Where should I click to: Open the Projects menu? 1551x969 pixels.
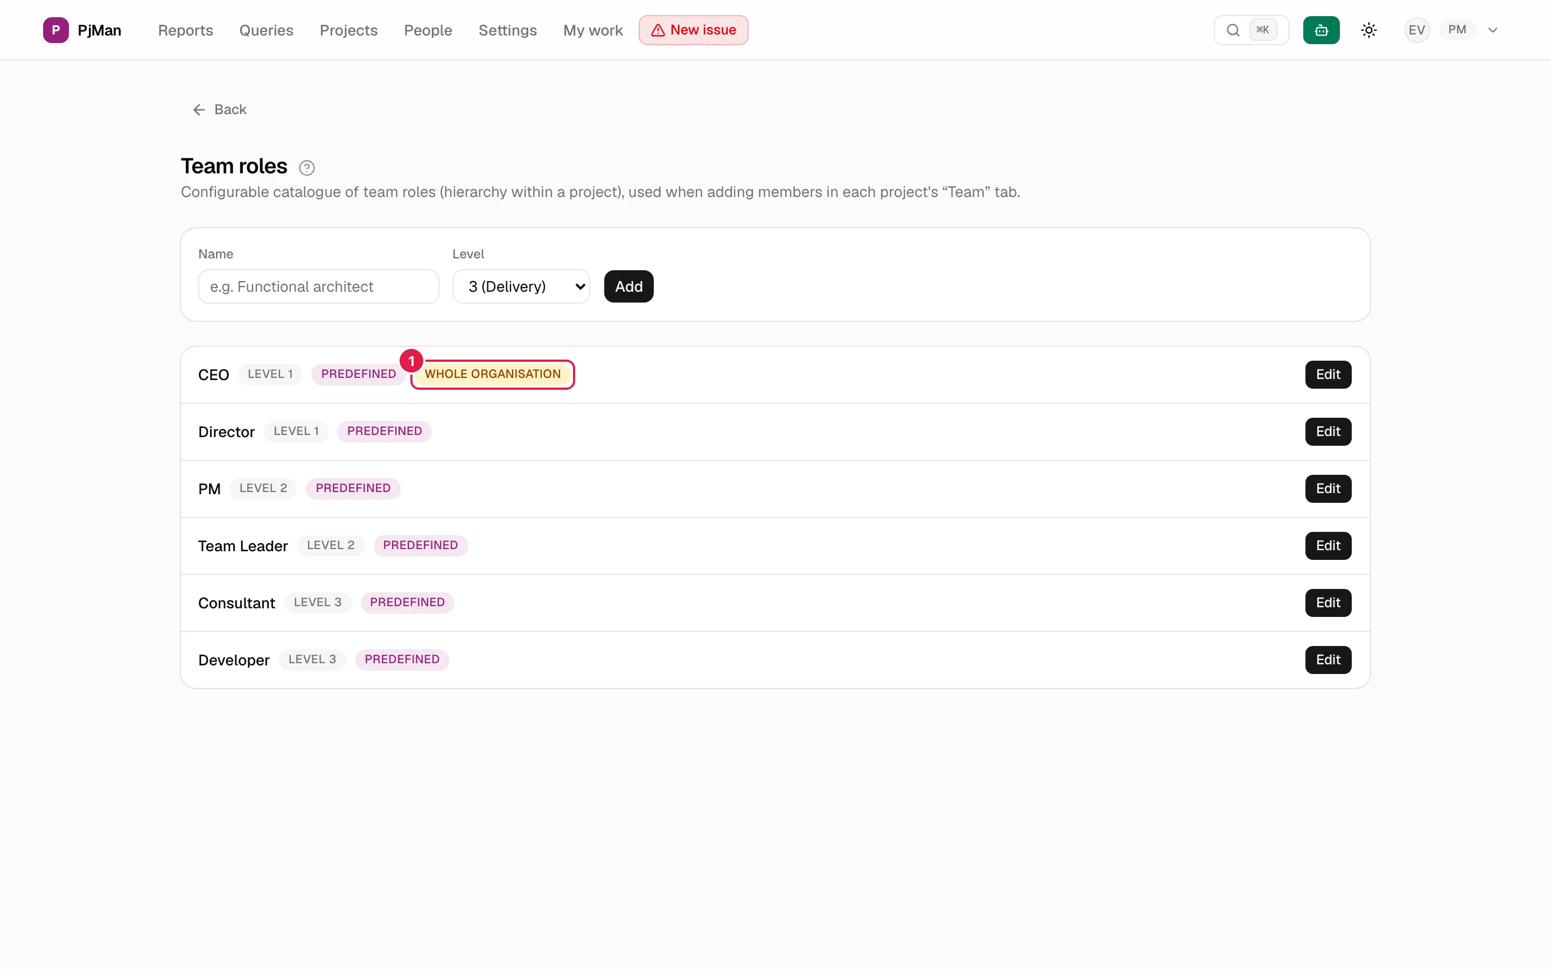[348, 30]
